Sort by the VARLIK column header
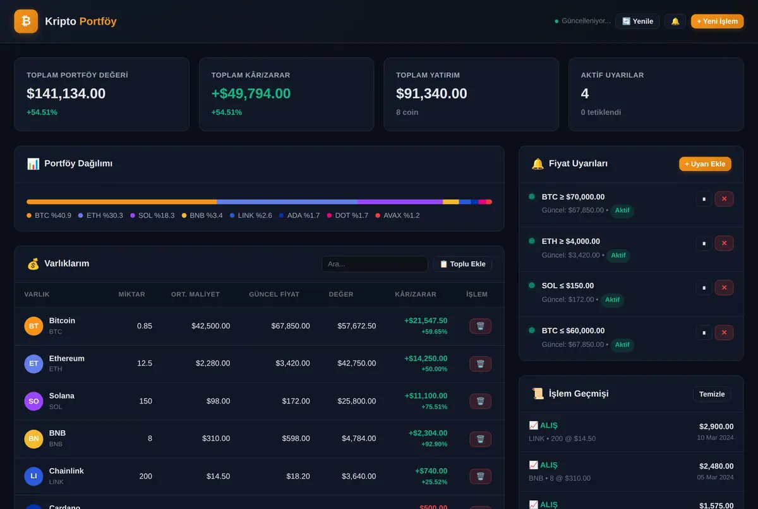 37,294
